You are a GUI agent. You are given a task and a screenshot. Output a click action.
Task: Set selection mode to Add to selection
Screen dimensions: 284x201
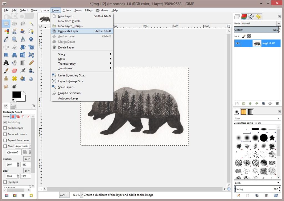[18, 116]
